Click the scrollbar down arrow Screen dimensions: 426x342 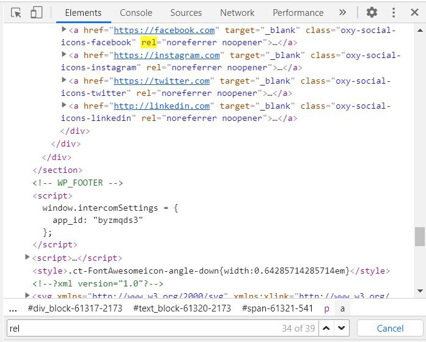tap(420, 291)
